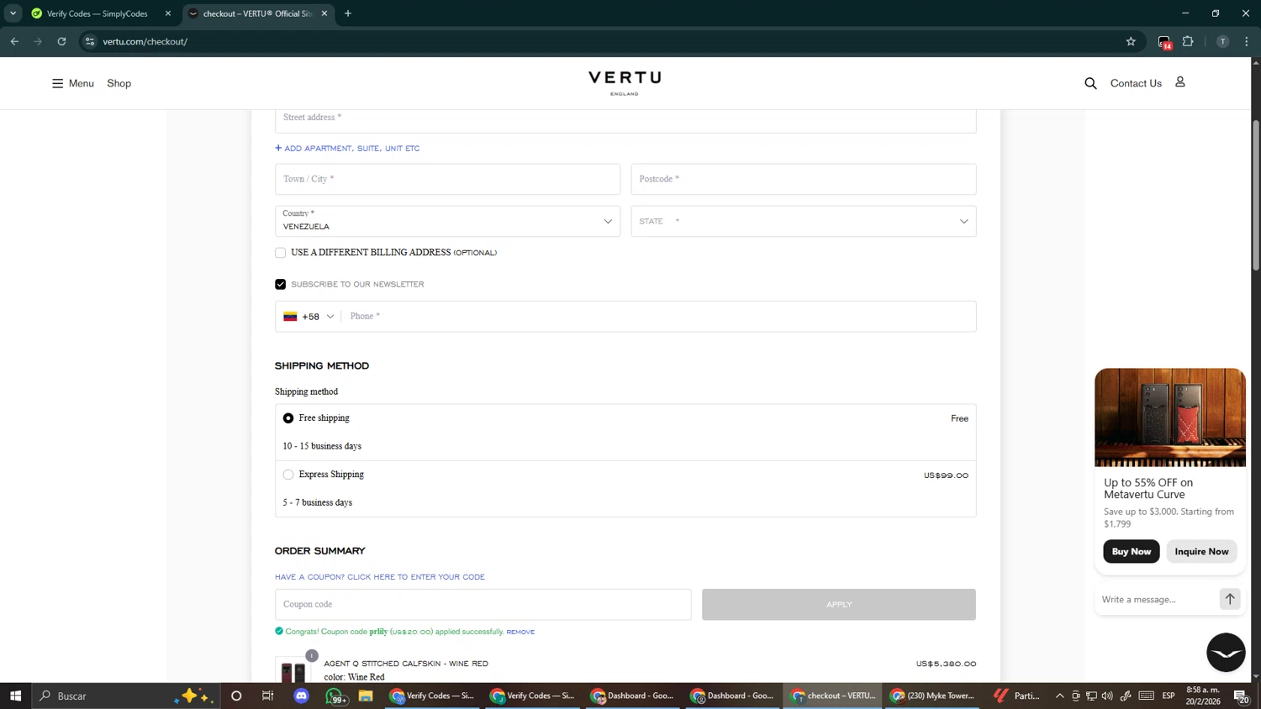Screen dimensions: 1261x709
Task: Click the volume speaker tray icon
Action: [x=1107, y=696]
